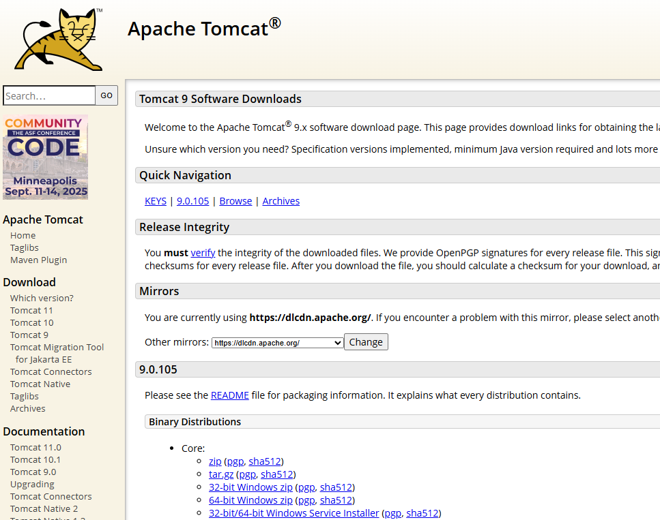Click in the Search input field

click(x=49, y=95)
